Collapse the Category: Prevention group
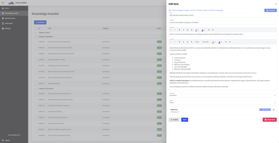 (x=36, y=89)
